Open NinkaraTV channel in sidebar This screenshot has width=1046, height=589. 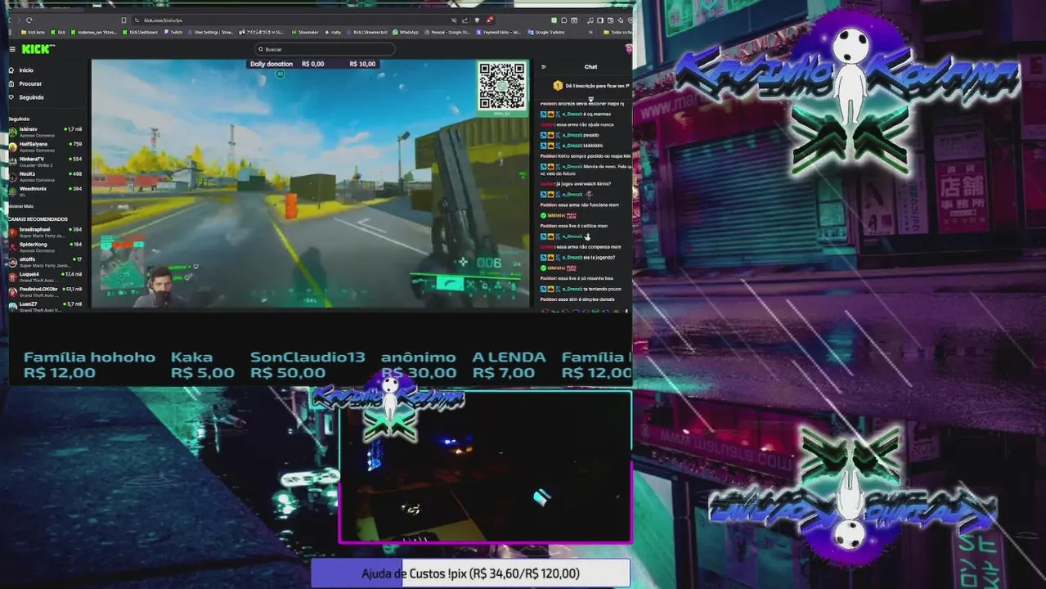(45, 161)
